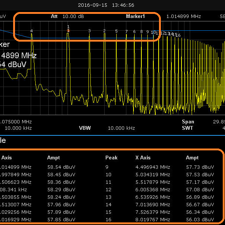Select the Span parameter label
225x225 pixels.
pyautogui.click(x=188, y=121)
